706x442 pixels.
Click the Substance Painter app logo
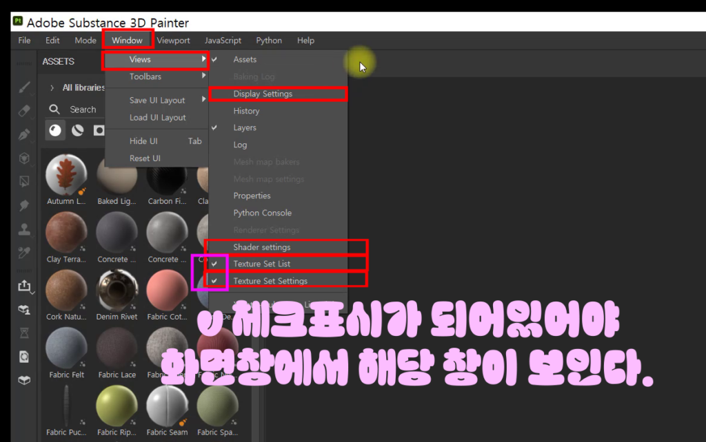17,21
